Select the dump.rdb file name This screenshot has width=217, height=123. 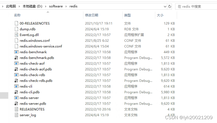(27, 29)
